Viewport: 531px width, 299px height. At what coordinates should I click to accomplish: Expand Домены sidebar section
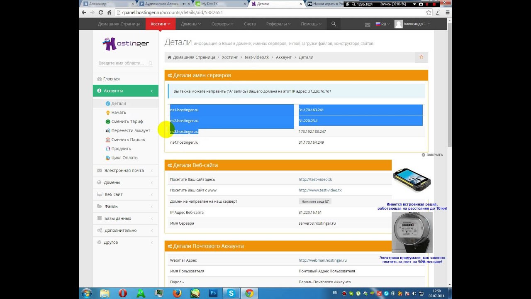pos(125,182)
